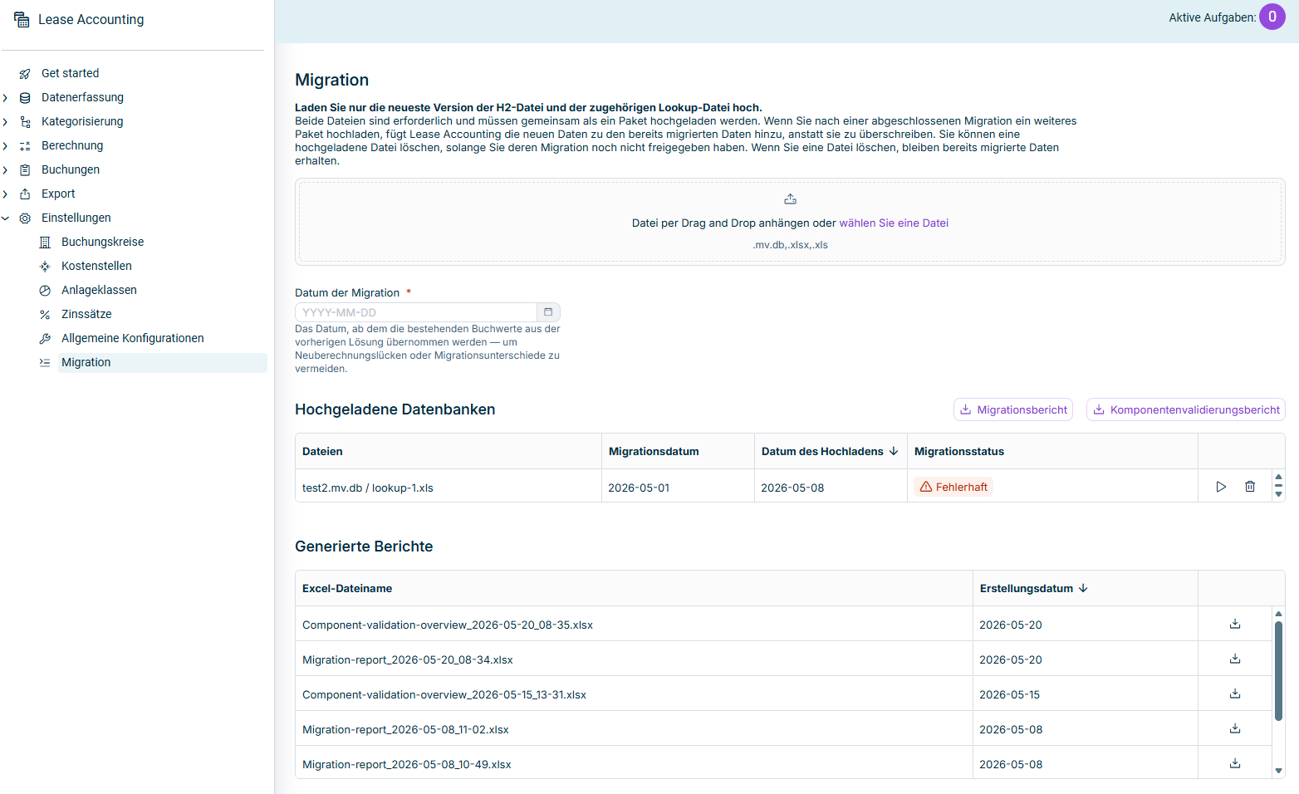Click the Migrationsdatum column header
Image resolution: width=1299 pixels, height=794 pixels.
tap(678, 451)
